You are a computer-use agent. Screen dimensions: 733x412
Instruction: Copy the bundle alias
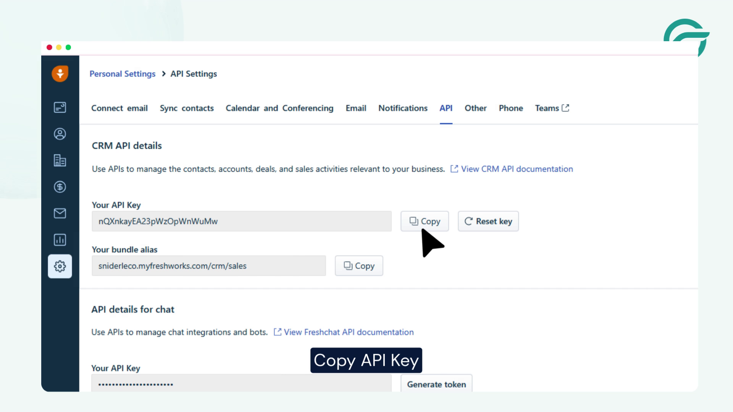pos(359,266)
